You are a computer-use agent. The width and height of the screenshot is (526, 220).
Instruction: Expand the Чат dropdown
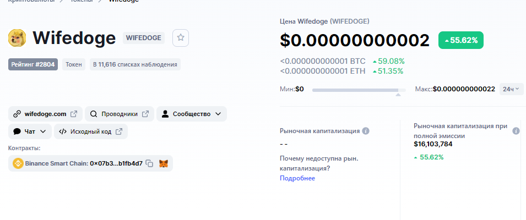(x=30, y=131)
